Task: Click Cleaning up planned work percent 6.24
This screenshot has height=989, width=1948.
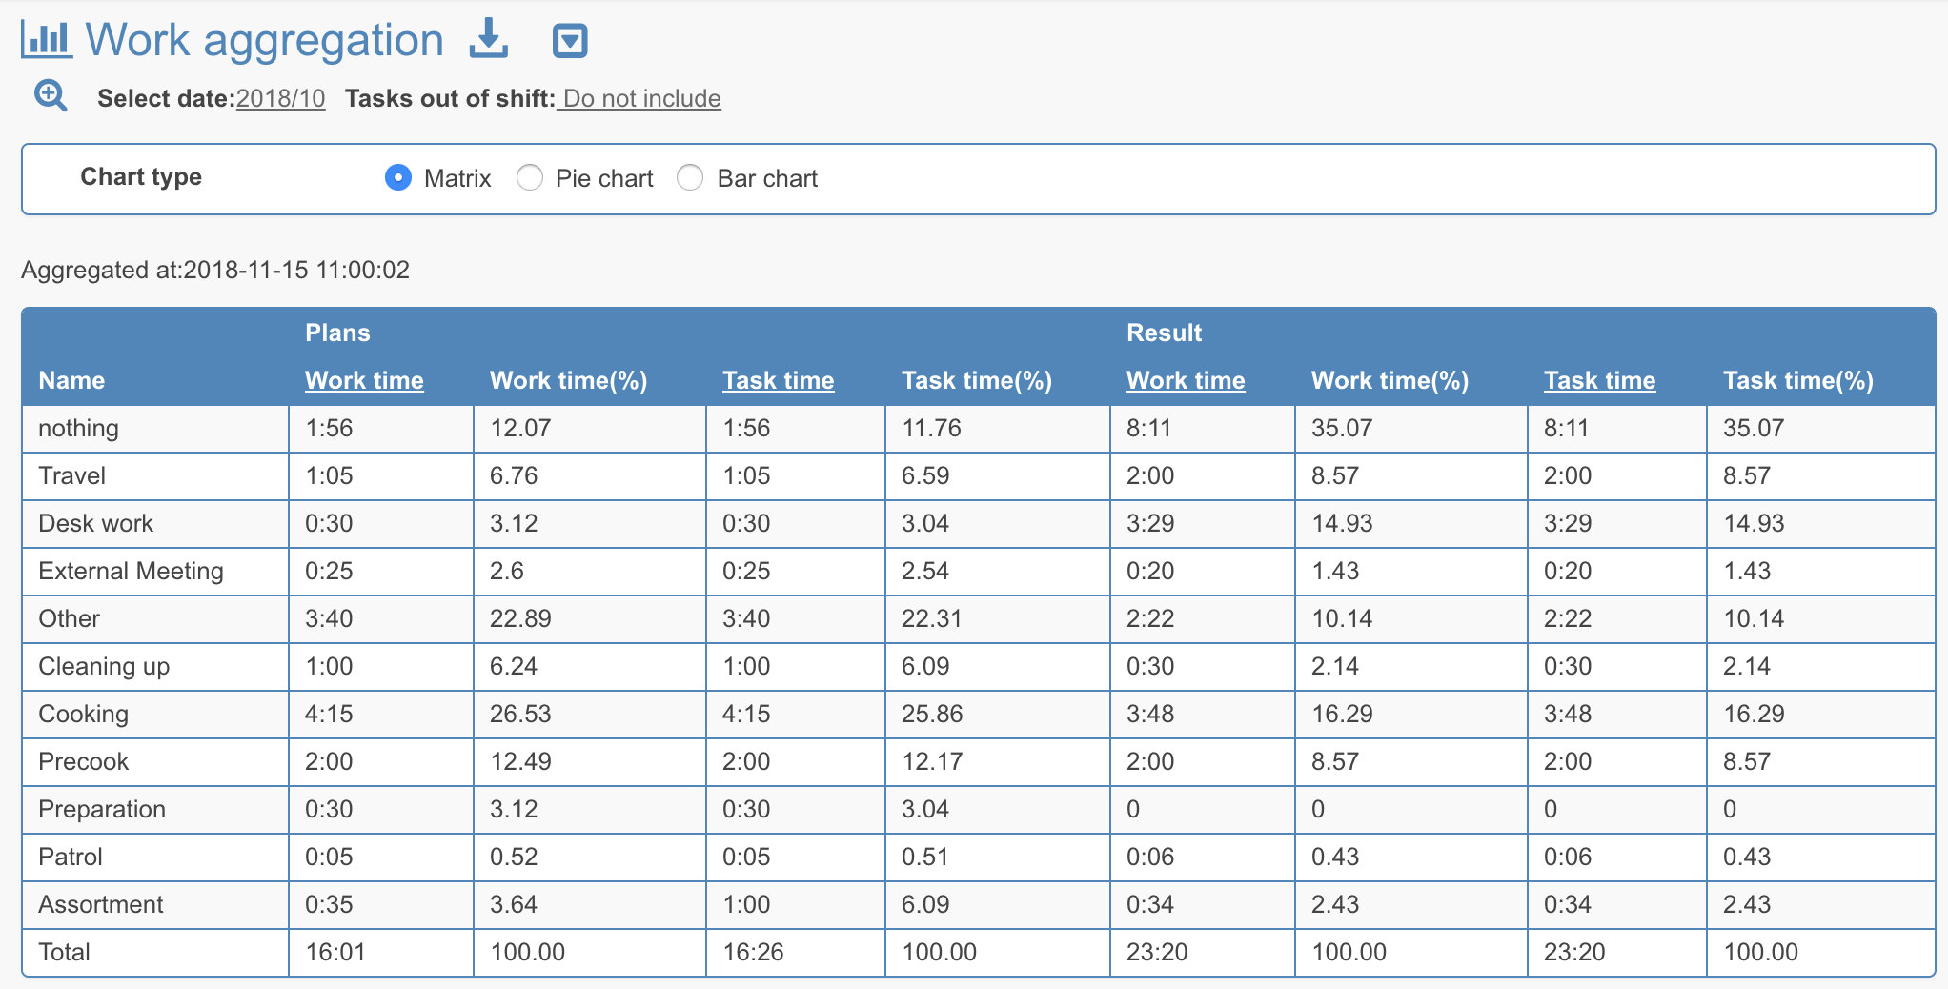Action: tap(514, 666)
